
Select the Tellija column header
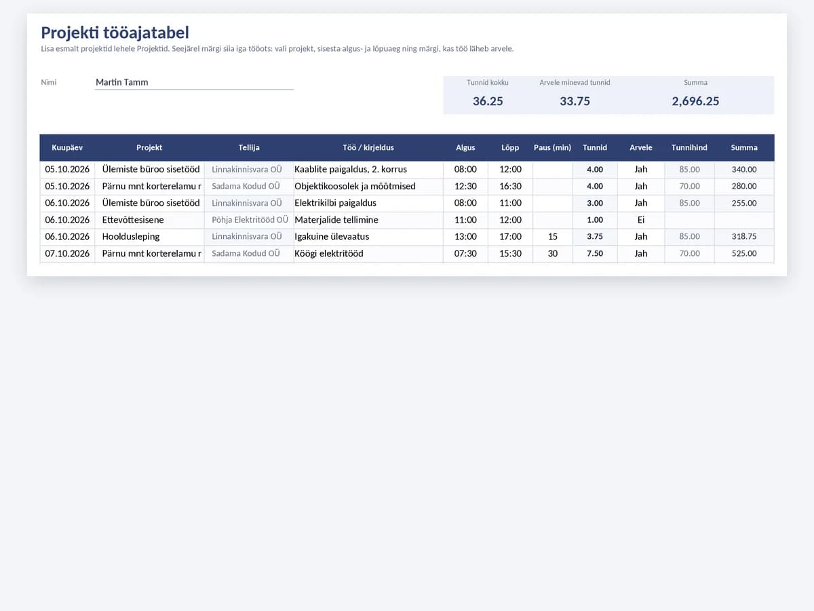[x=249, y=147]
